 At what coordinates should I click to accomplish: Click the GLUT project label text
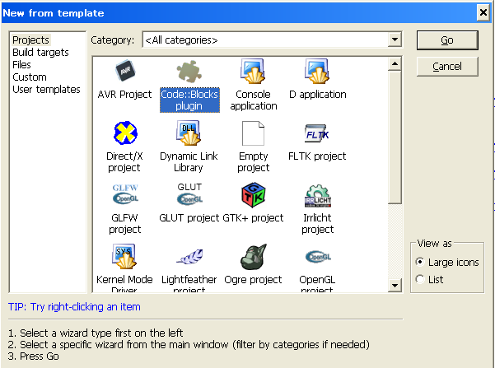click(x=189, y=218)
